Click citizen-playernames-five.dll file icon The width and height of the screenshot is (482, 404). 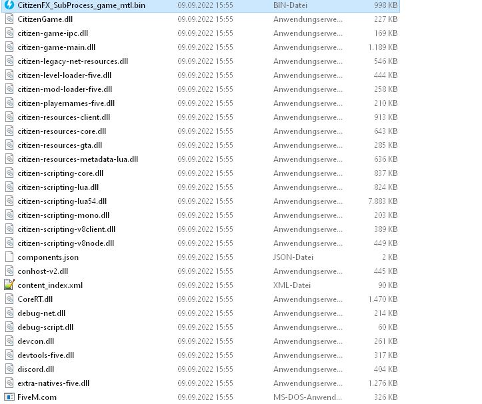click(9, 103)
